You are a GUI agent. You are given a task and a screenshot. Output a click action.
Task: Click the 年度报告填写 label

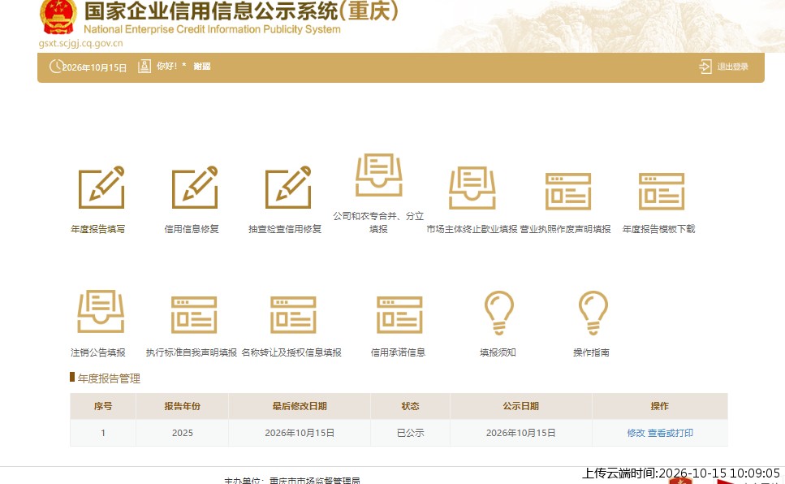[x=97, y=229]
